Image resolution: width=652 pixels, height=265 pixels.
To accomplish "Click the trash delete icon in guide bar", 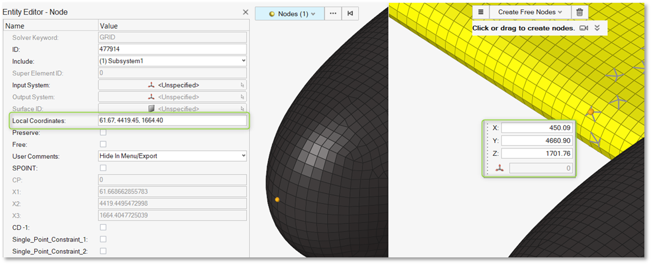I will (x=580, y=12).
